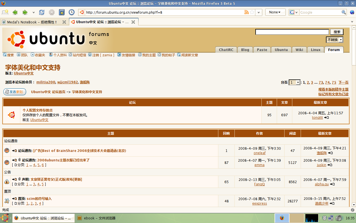Open the Wiki tab
Screen dimensions: 356x223
[x=299, y=50]
